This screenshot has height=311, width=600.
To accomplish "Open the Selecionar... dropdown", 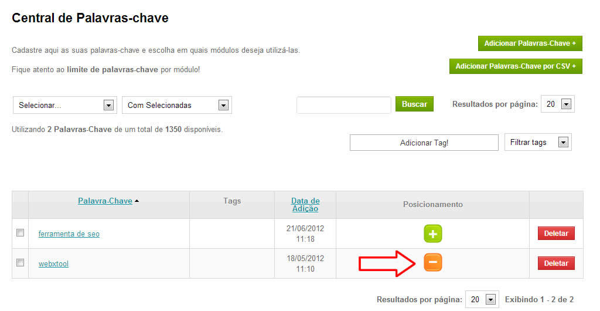I will (x=65, y=105).
